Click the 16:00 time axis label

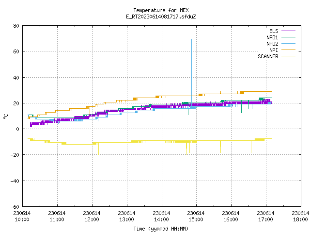(x=231, y=219)
